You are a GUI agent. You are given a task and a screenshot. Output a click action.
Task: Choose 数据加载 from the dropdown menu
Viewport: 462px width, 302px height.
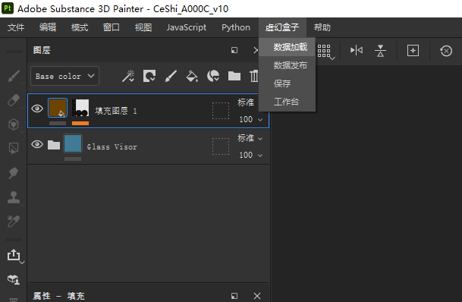coord(287,47)
